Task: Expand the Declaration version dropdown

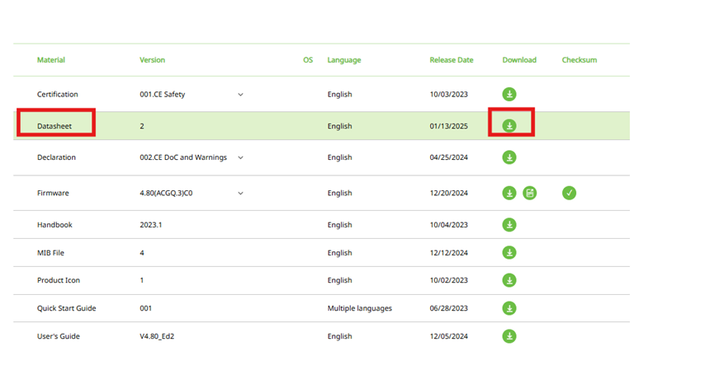Action: tap(240, 157)
